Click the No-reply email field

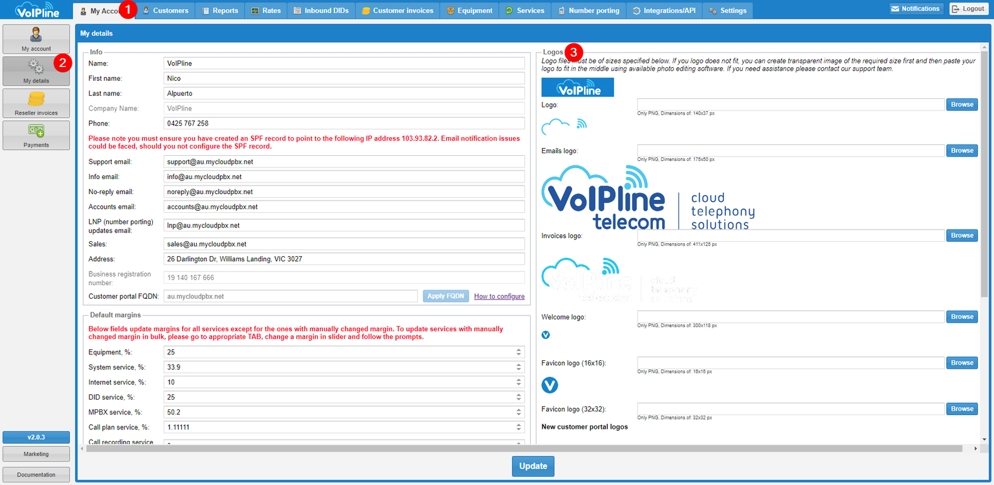344,191
